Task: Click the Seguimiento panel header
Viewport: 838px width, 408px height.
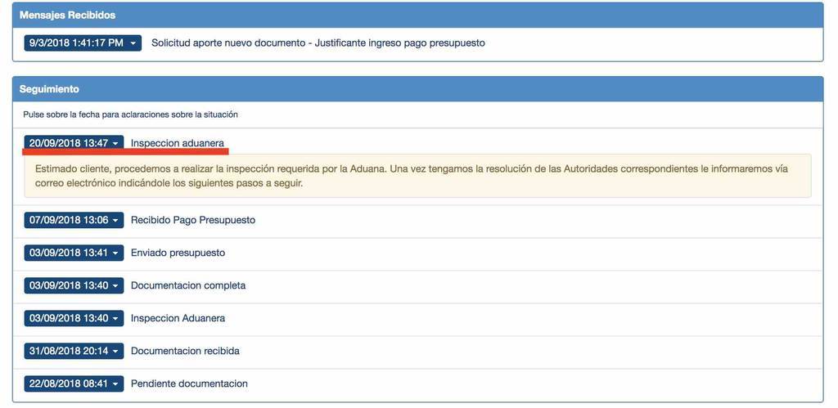Action: click(418, 88)
